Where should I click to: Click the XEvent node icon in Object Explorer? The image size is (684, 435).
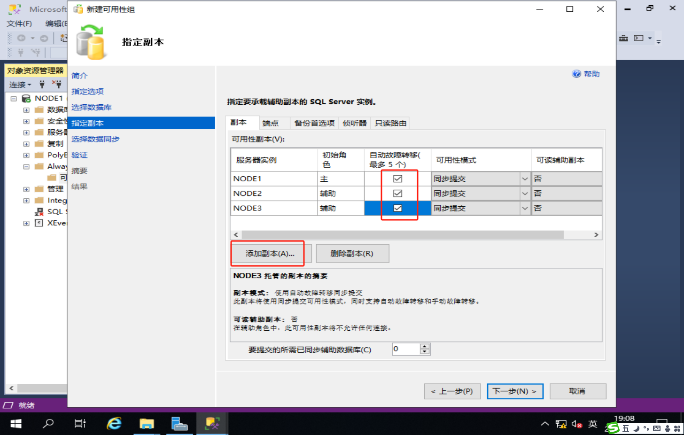pyautogui.click(x=39, y=223)
